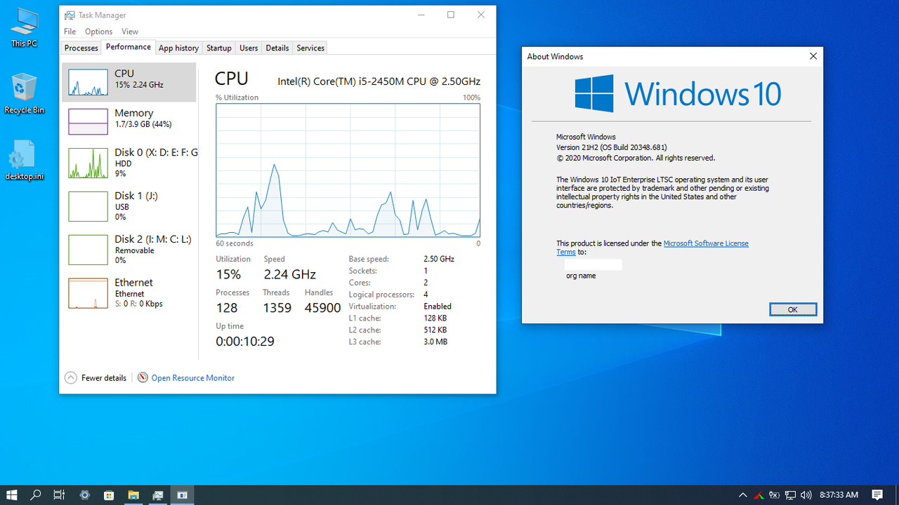This screenshot has width=899, height=505.
Task: Open taskbar Search magnifier
Action: [35, 495]
